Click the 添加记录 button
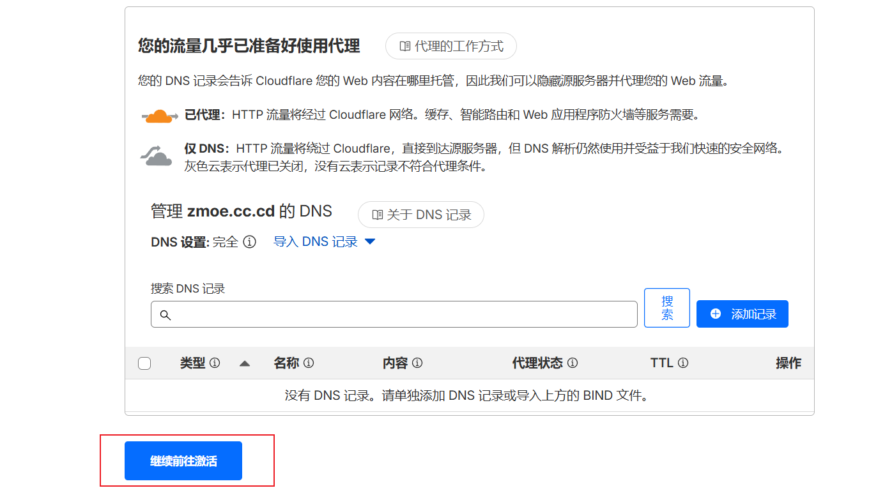This screenshot has height=502, width=885. (x=742, y=314)
